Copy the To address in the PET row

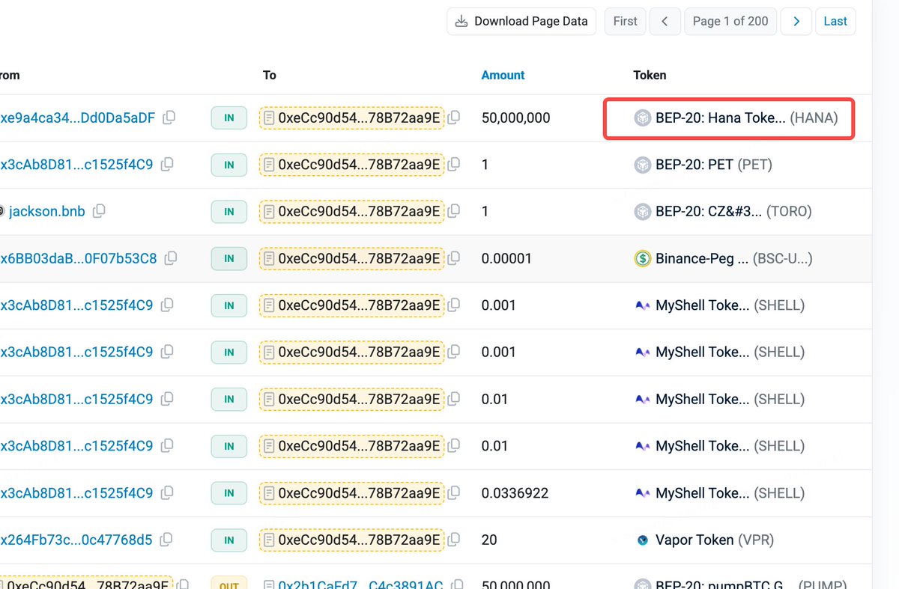point(453,164)
